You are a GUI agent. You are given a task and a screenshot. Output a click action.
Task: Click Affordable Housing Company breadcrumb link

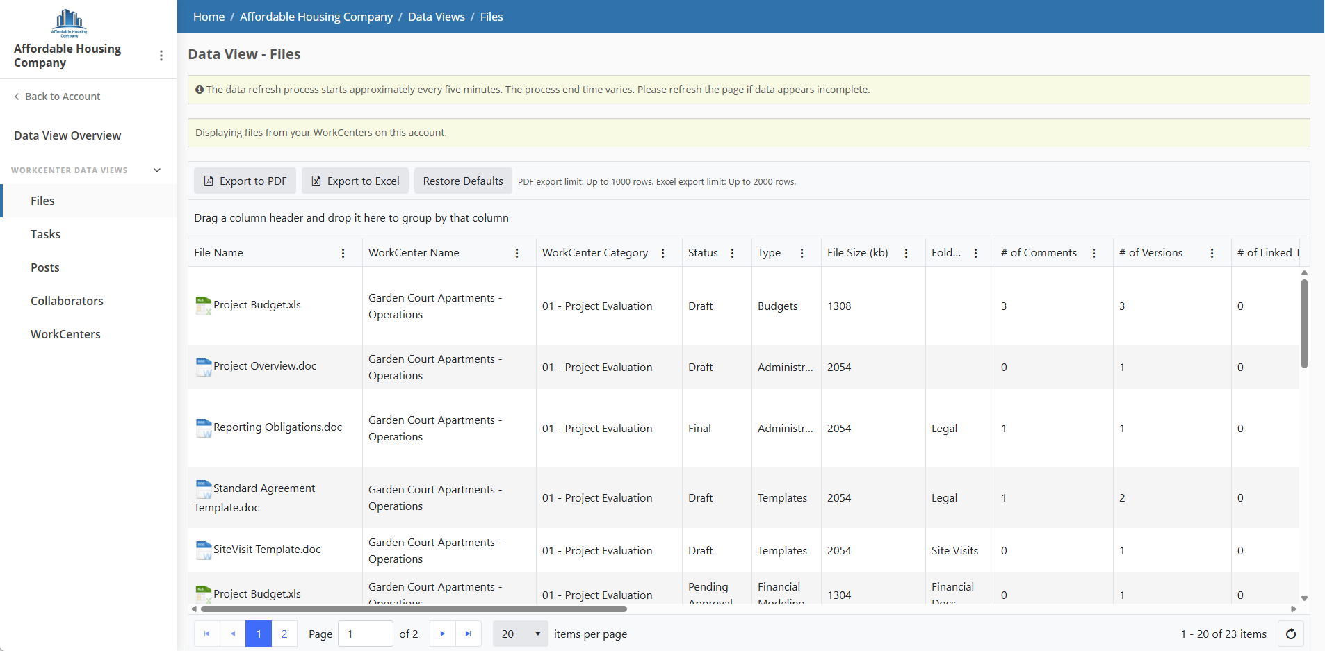(x=316, y=17)
